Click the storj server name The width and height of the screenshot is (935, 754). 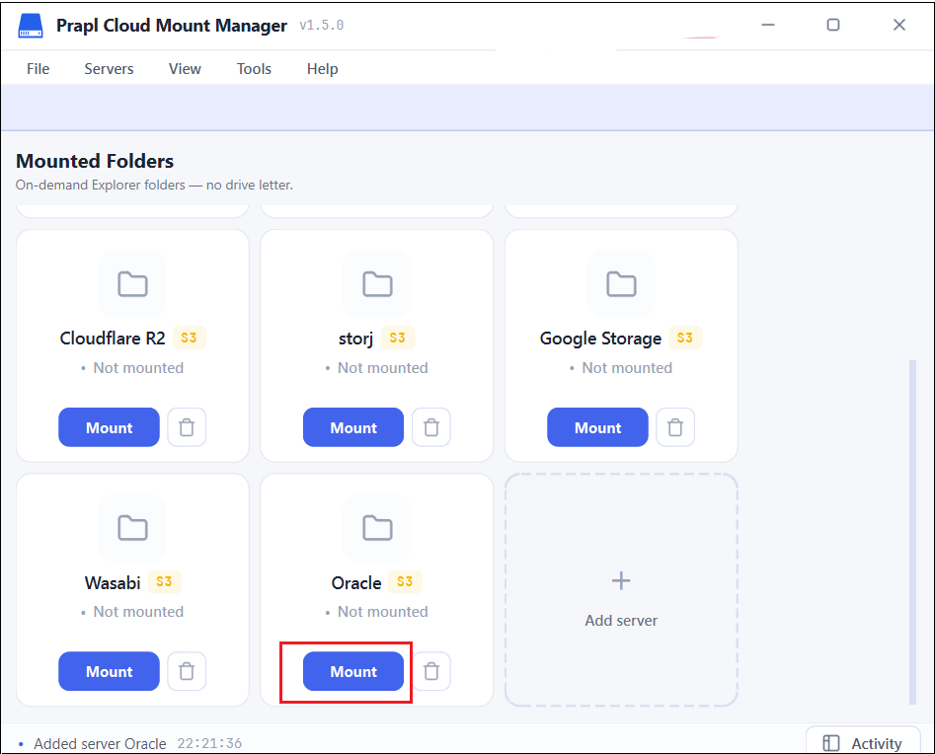coord(356,339)
